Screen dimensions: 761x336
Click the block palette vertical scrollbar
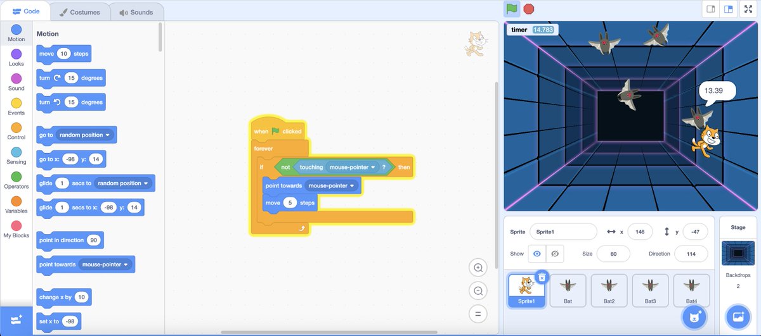point(161,38)
